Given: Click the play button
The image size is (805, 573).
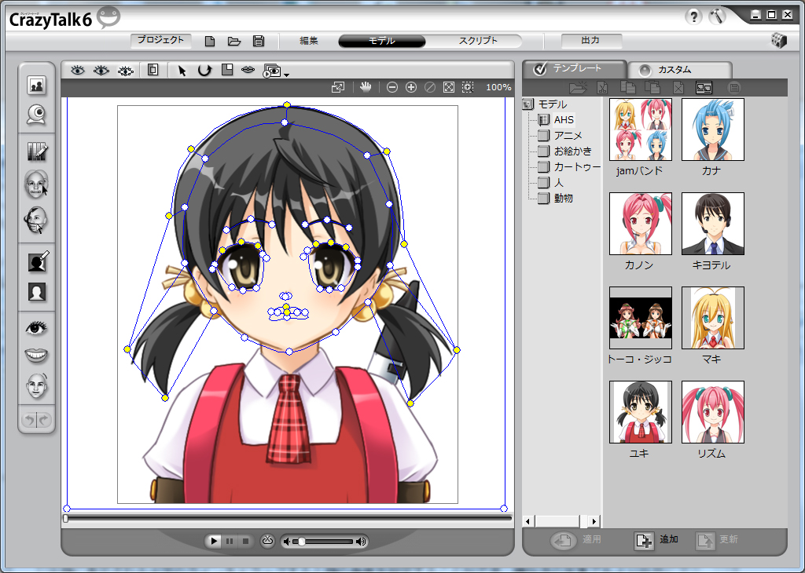Looking at the screenshot, I should (x=214, y=542).
